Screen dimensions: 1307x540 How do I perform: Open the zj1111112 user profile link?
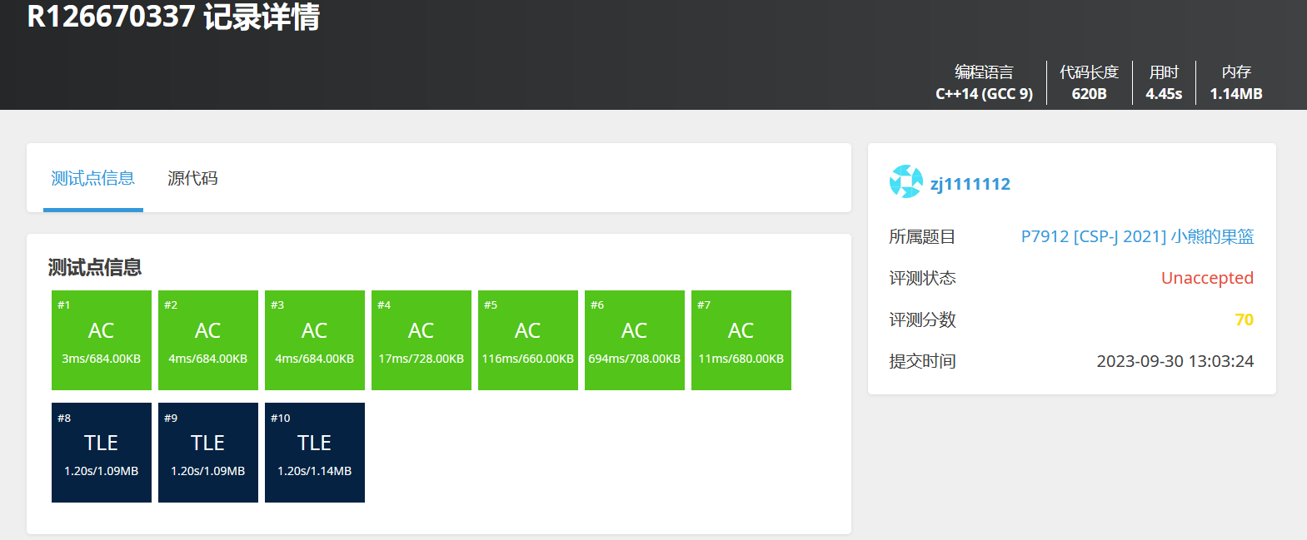pyautogui.click(x=970, y=184)
